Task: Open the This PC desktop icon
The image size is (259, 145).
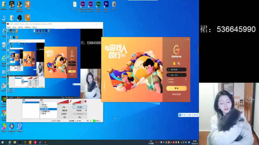Action: point(4,19)
